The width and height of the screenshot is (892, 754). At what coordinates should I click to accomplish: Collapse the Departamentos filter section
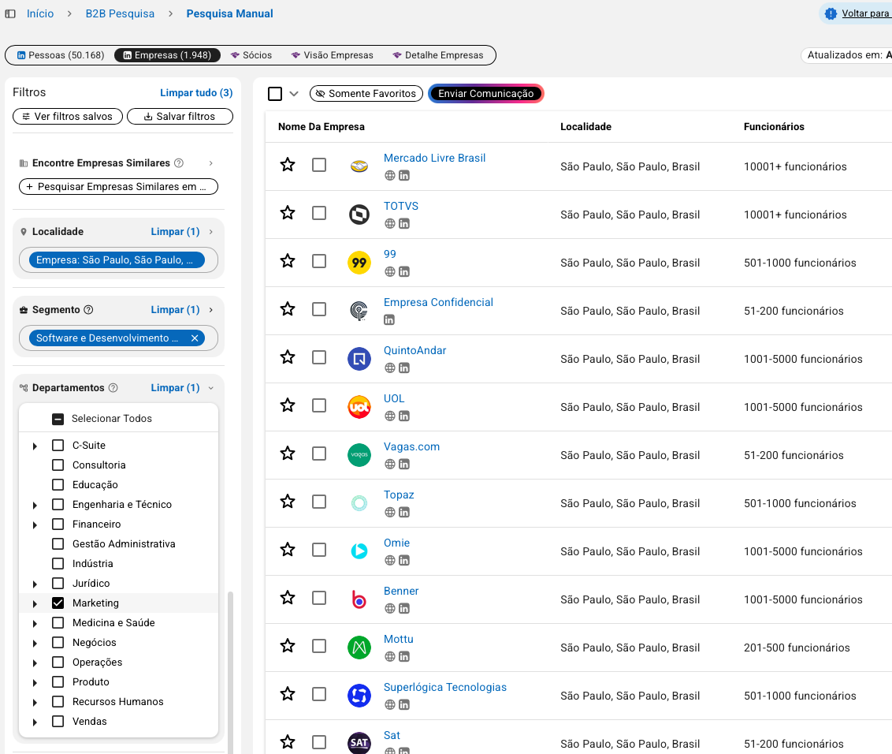(x=210, y=388)
